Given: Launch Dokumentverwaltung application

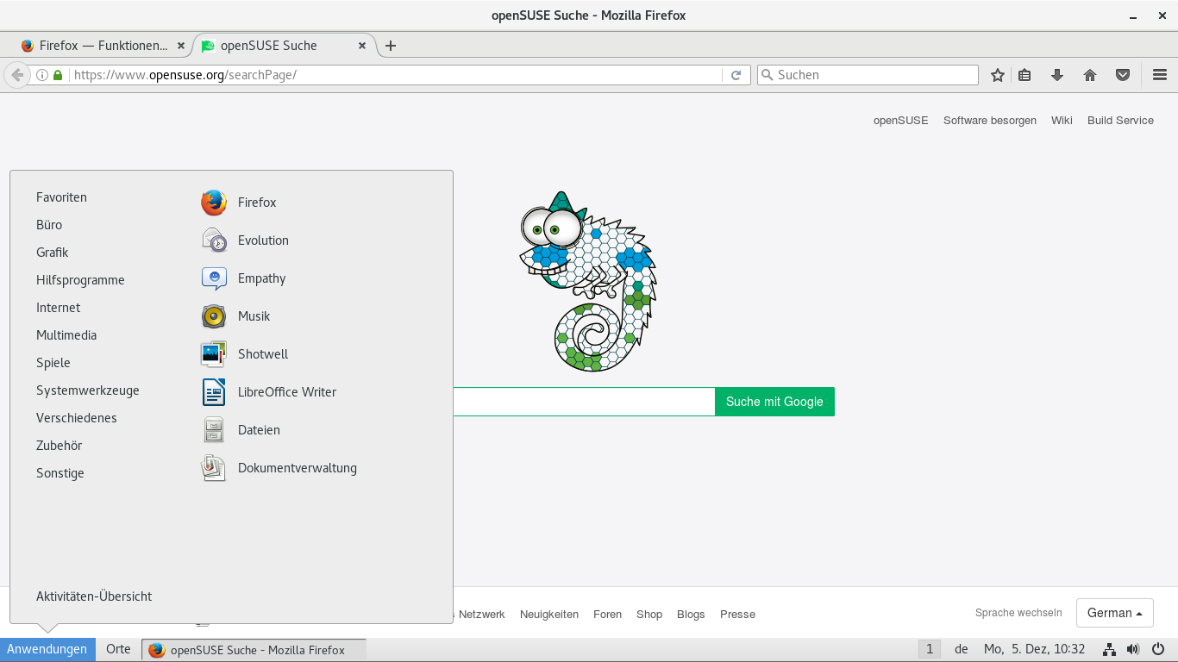Looking at the screenshot, I should pos(279,468).
